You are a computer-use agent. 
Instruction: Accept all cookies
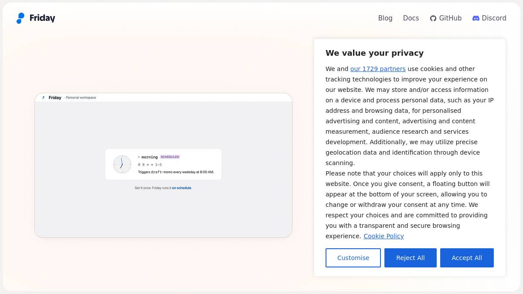(467, 258)
